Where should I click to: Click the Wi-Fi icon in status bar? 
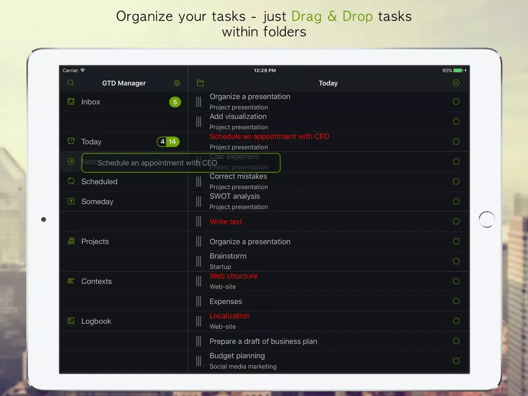tap(83, 70)
